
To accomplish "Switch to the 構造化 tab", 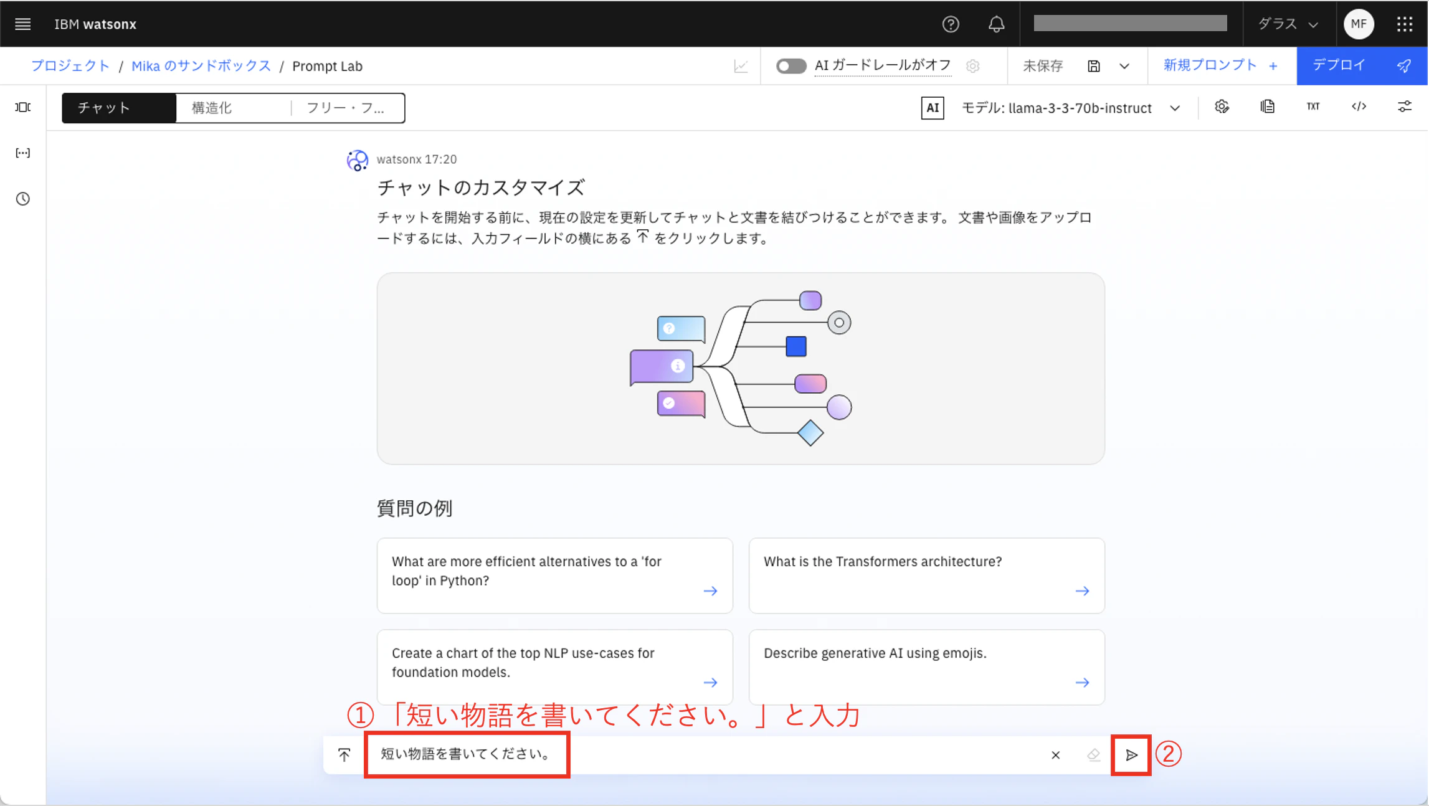I will point(234,108).
